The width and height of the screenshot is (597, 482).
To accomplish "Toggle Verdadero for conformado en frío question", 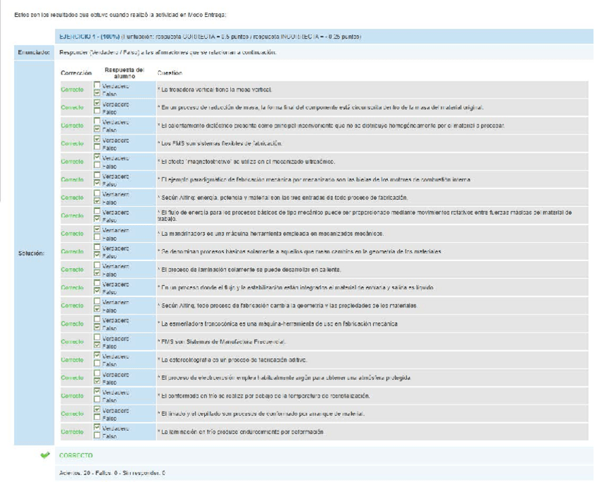I will pyautogui.click(x=98, y=392).
